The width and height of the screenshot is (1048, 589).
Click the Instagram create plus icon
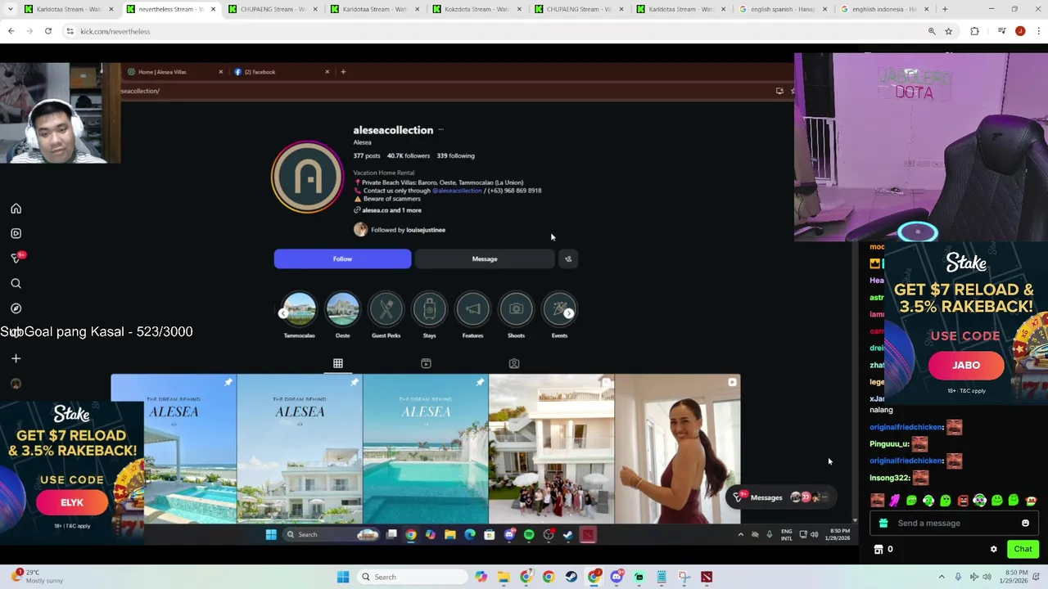(x=16, y=358)
